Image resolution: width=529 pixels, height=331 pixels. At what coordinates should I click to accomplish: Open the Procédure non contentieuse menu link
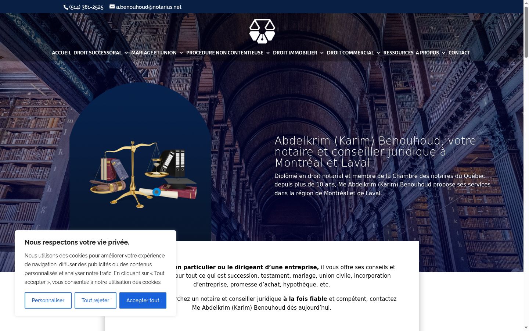225,53
